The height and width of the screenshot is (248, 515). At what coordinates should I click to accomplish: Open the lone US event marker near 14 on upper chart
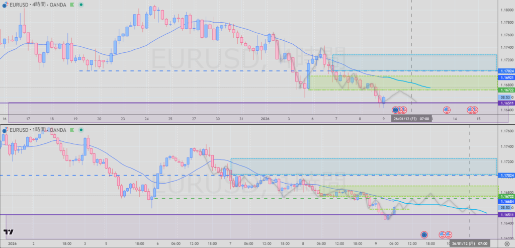[x=447, y=110]
